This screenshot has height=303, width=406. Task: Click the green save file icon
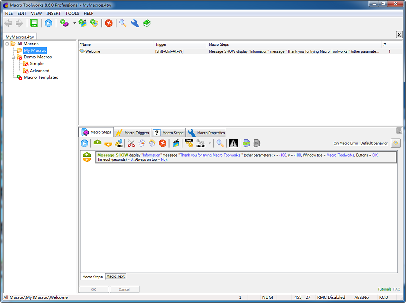[x=34, y=23]
